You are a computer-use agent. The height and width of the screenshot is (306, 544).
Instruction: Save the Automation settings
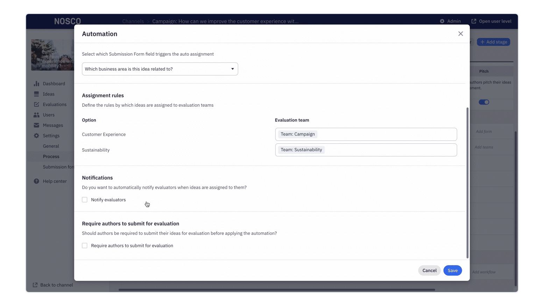452,270
